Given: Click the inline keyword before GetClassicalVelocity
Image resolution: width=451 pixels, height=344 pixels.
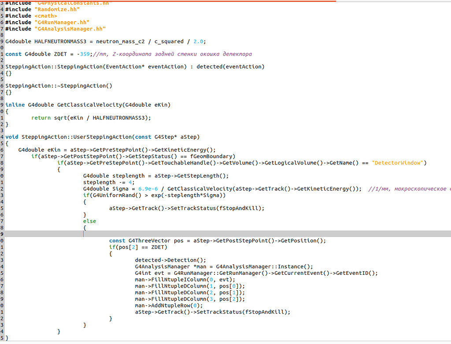Looking at the screenshot, I should 15,105.
